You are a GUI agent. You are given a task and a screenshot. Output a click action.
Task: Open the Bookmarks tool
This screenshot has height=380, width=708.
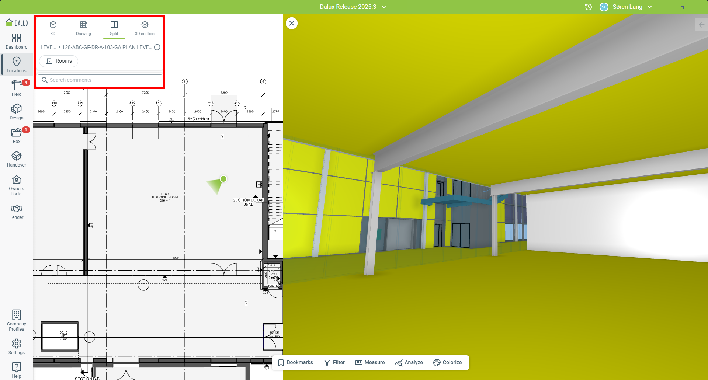pos(295,363)
